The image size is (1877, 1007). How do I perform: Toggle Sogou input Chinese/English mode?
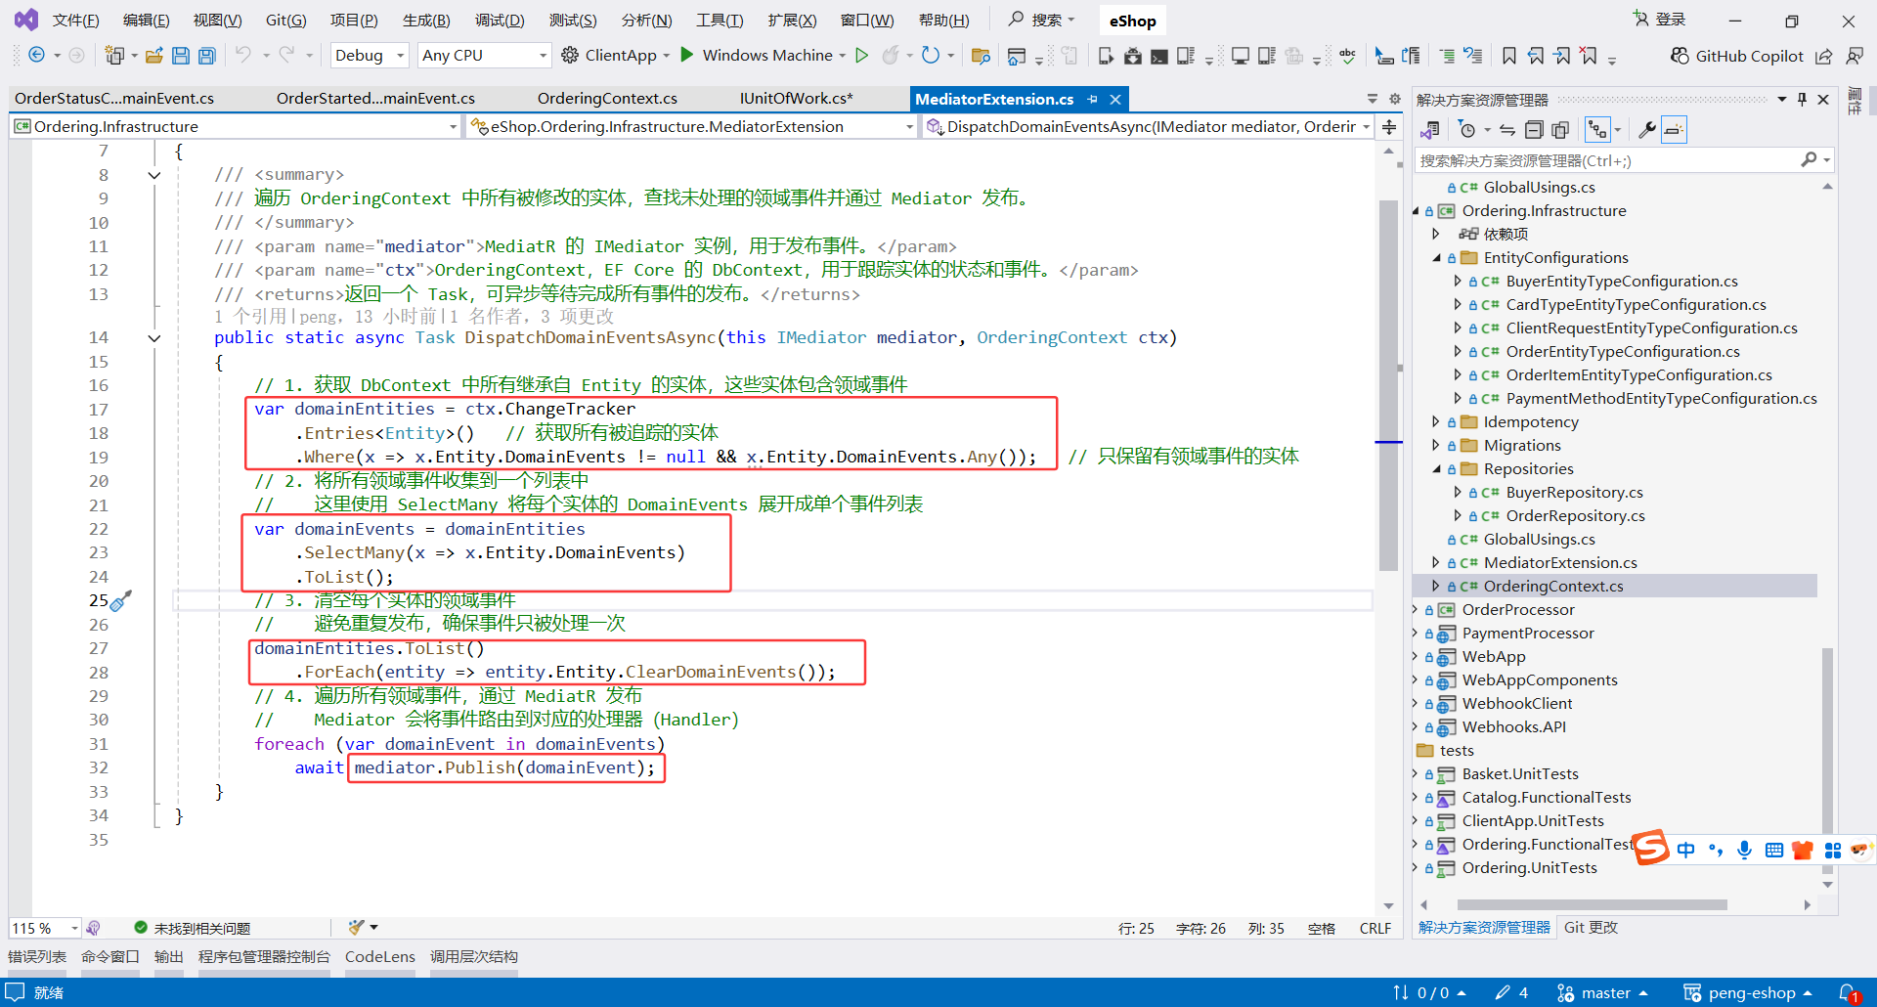click(1685, 850)
